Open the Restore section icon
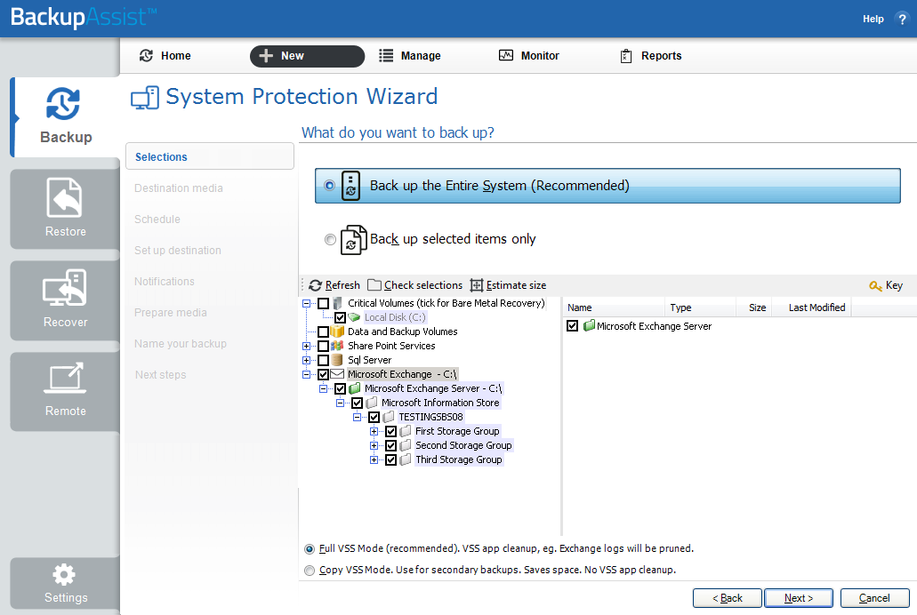This screenshot has width=917, height=615. coord(64,197)
